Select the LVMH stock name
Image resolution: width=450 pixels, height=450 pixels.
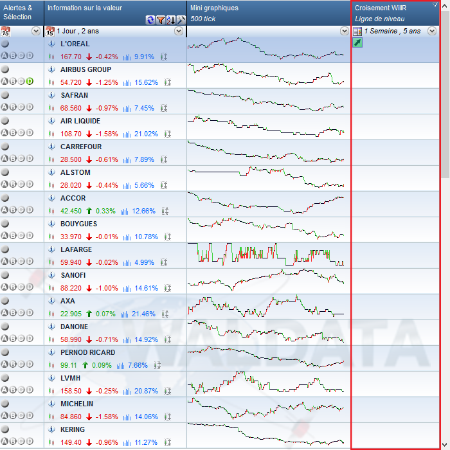(70, 378)
